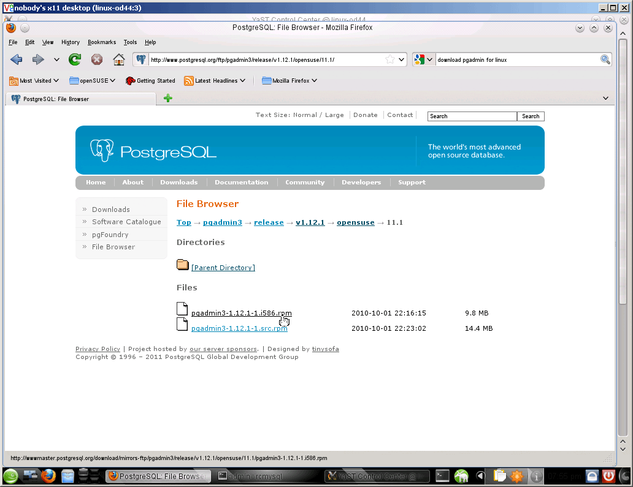Reload the page with the green refresh icon
The height and width of the screenshot is (487, 633).
pyautogui.click(x=75, y=59)
